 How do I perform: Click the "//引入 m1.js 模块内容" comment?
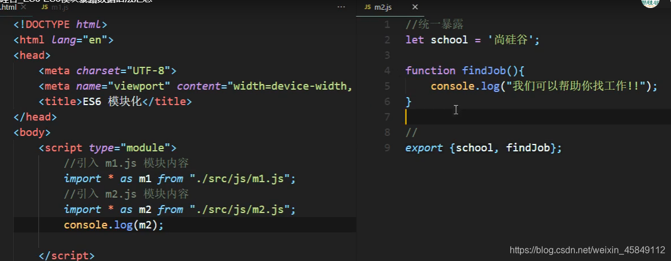click(x=126, y=163)
